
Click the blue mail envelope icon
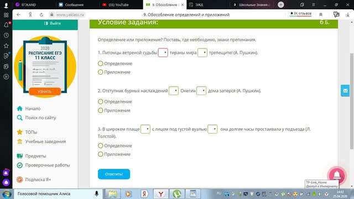(345, 91)
